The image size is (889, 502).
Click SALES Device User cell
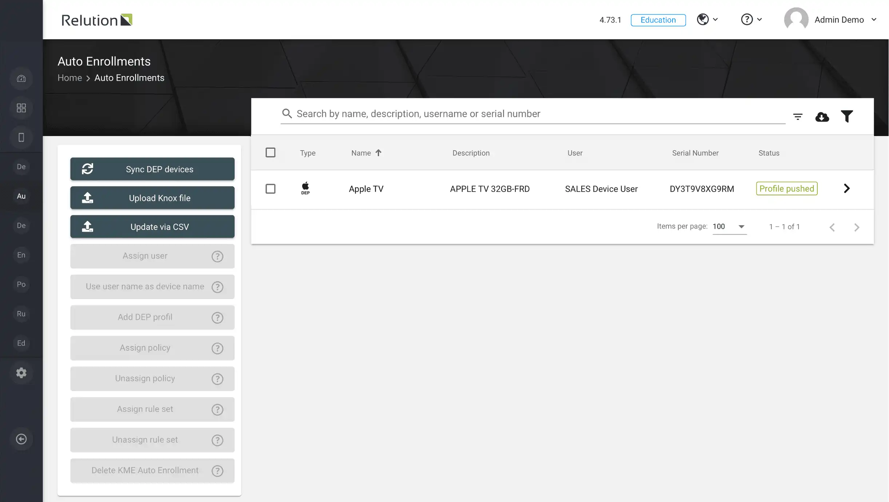[601, 189]
